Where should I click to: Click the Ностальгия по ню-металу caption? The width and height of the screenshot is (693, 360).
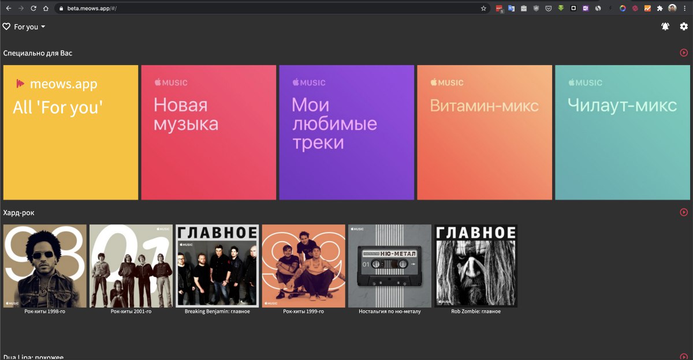390,312
